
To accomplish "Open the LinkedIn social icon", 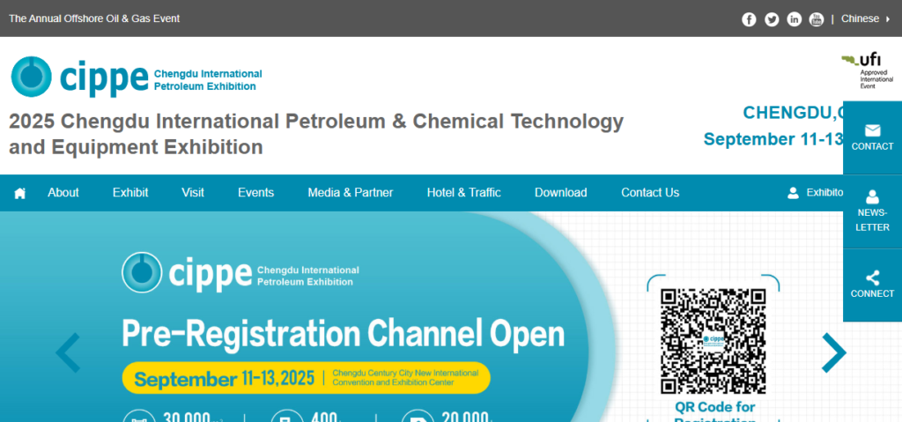I will [794, 19].
